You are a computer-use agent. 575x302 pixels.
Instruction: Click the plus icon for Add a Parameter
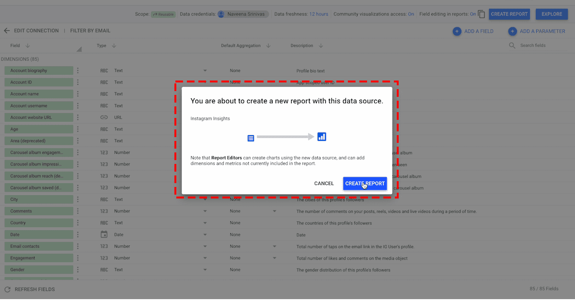[513, 31]
